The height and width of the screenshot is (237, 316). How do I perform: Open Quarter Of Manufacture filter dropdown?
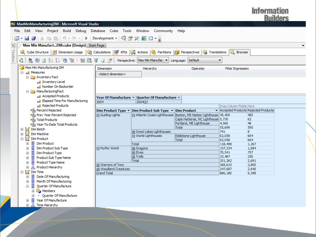pos(179,97)
